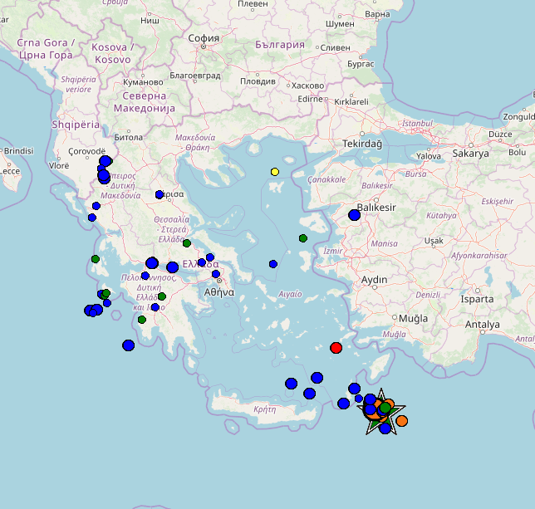Screen dimensions: 535x509
Task: Click the blue marker beside Balıkesir
Action: [x=355, y=215]
